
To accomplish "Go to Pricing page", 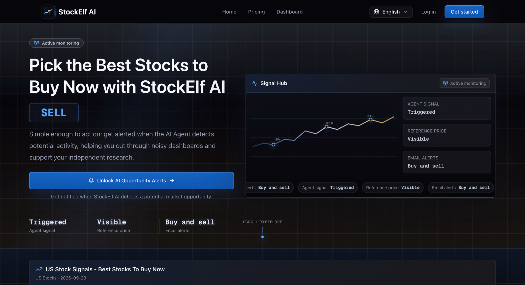I will coord(256,12).
